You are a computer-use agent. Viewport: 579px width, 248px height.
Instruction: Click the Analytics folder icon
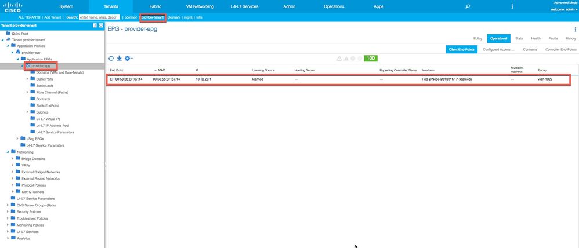coord(13,238)
